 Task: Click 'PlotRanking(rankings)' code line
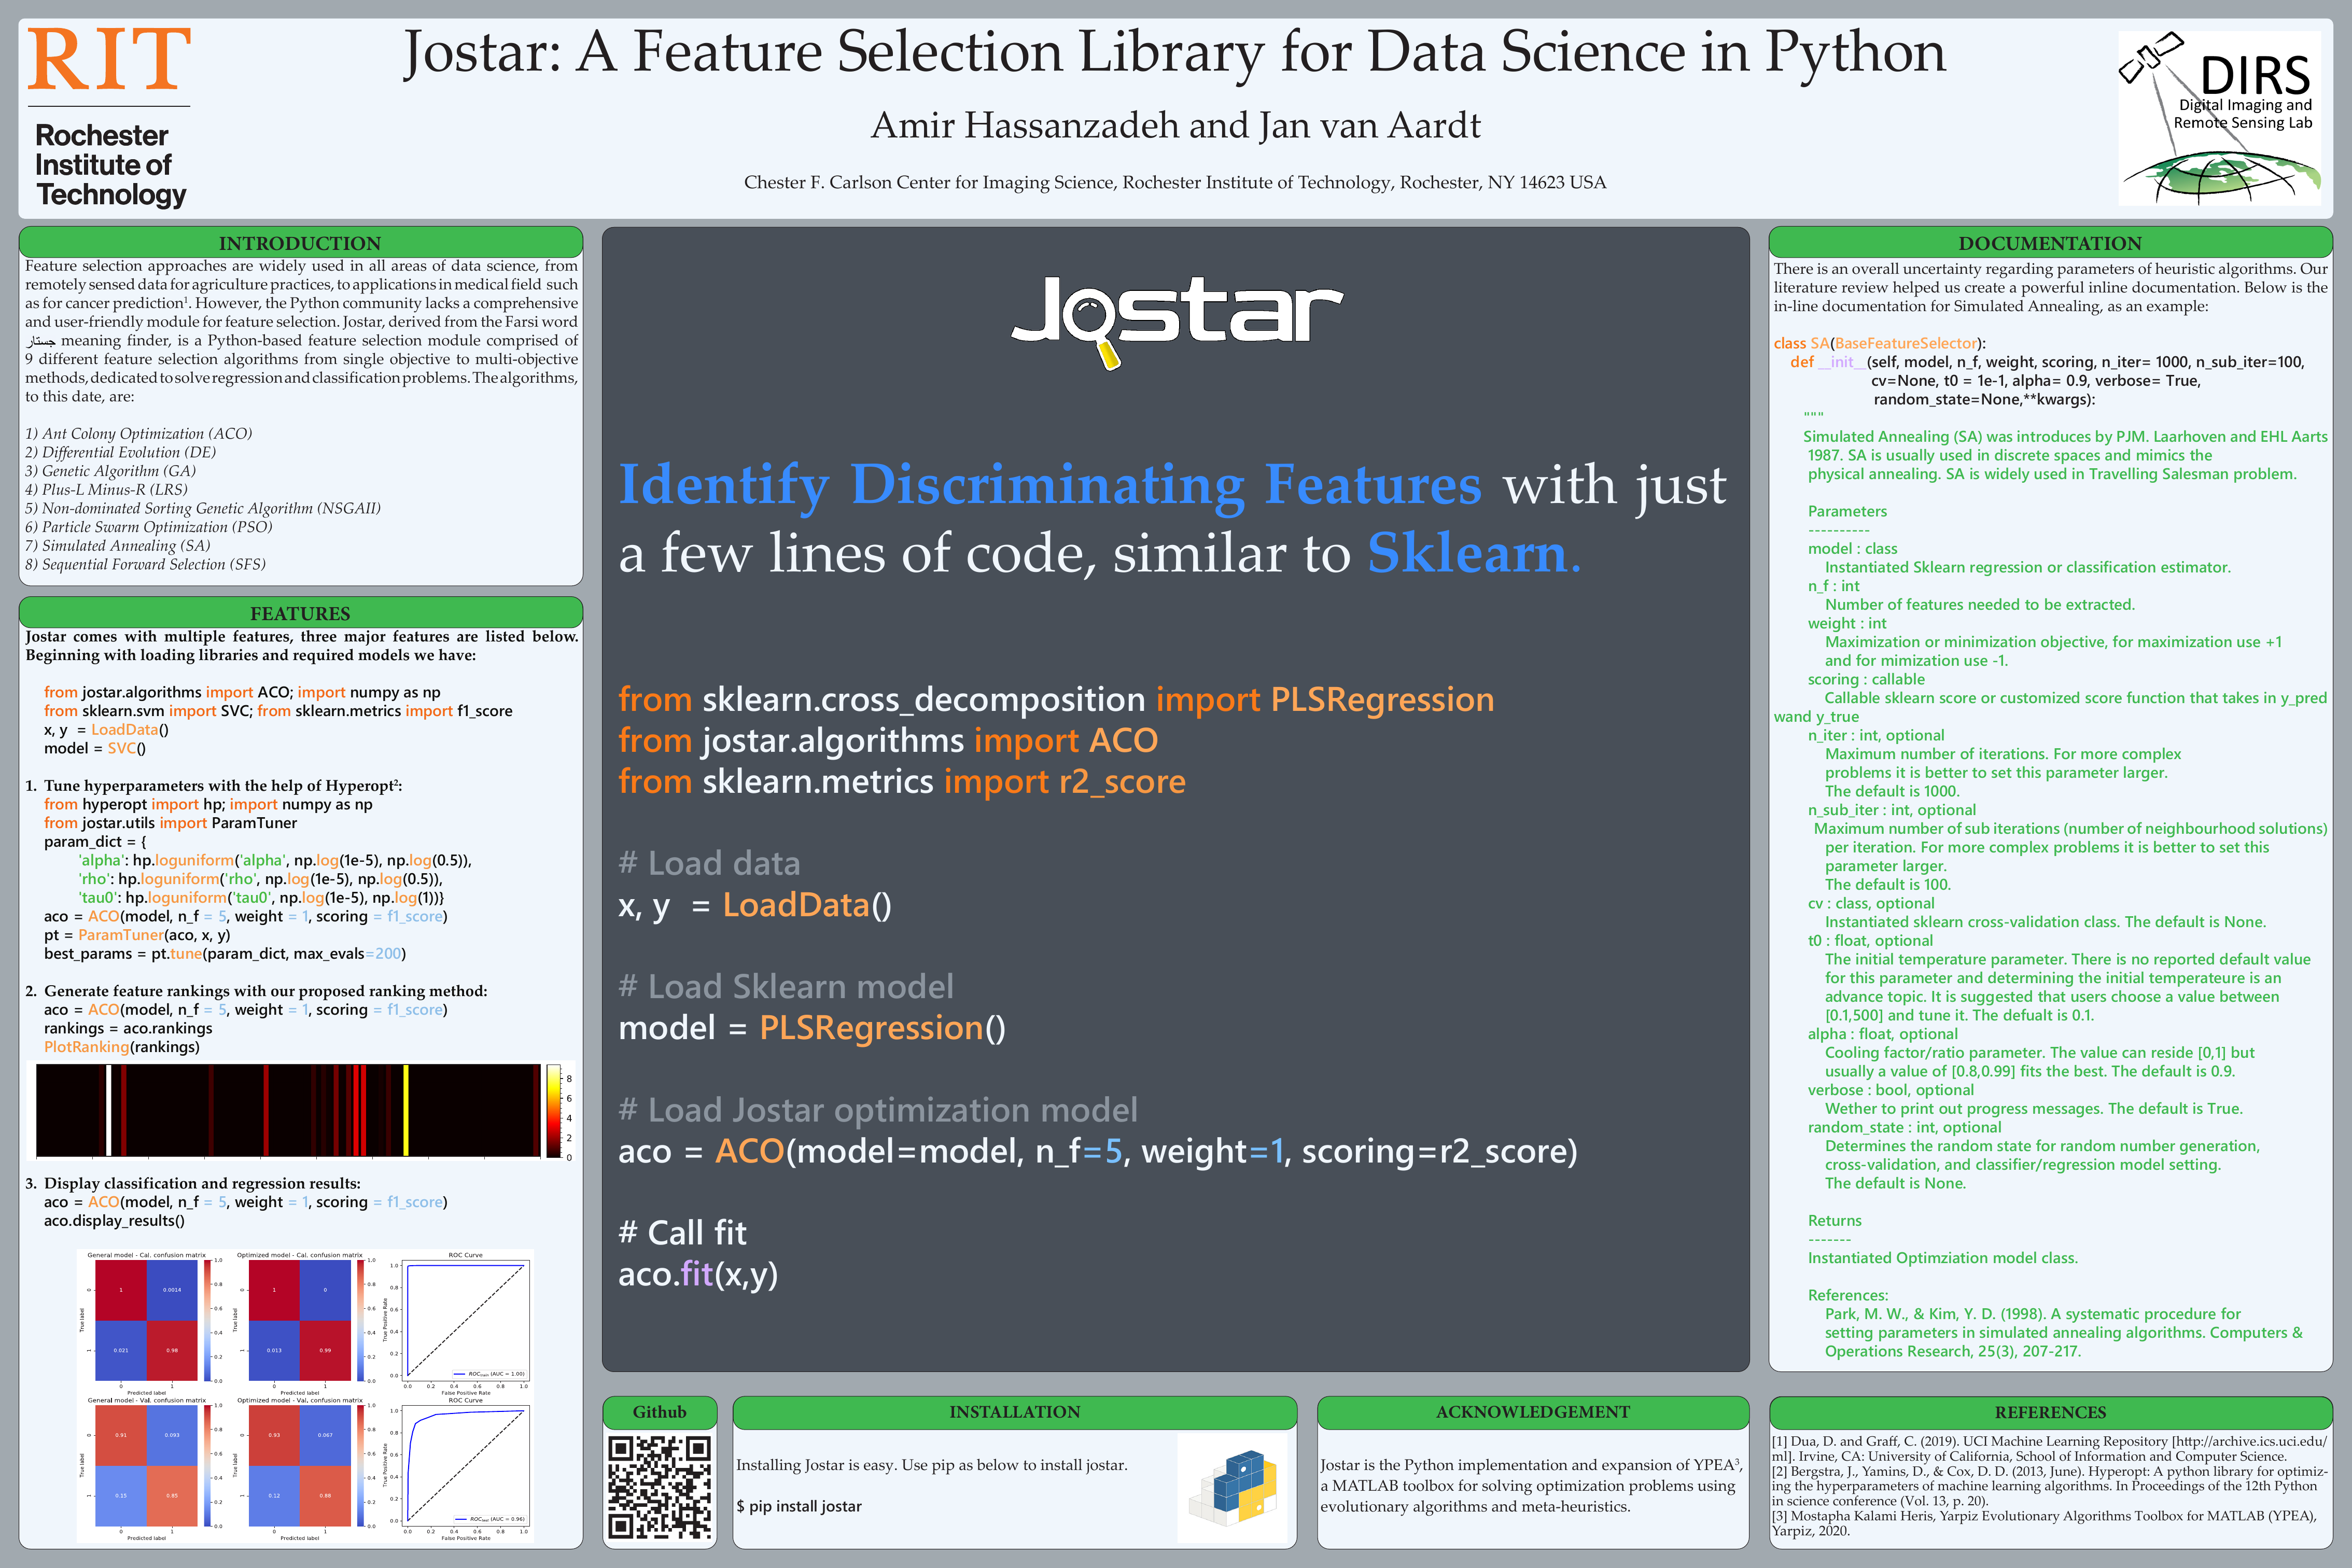[122, 1047]
